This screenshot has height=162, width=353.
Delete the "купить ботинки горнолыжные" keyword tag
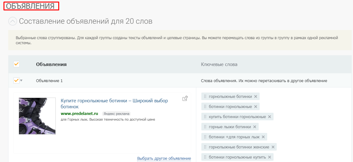click(269, 117)
